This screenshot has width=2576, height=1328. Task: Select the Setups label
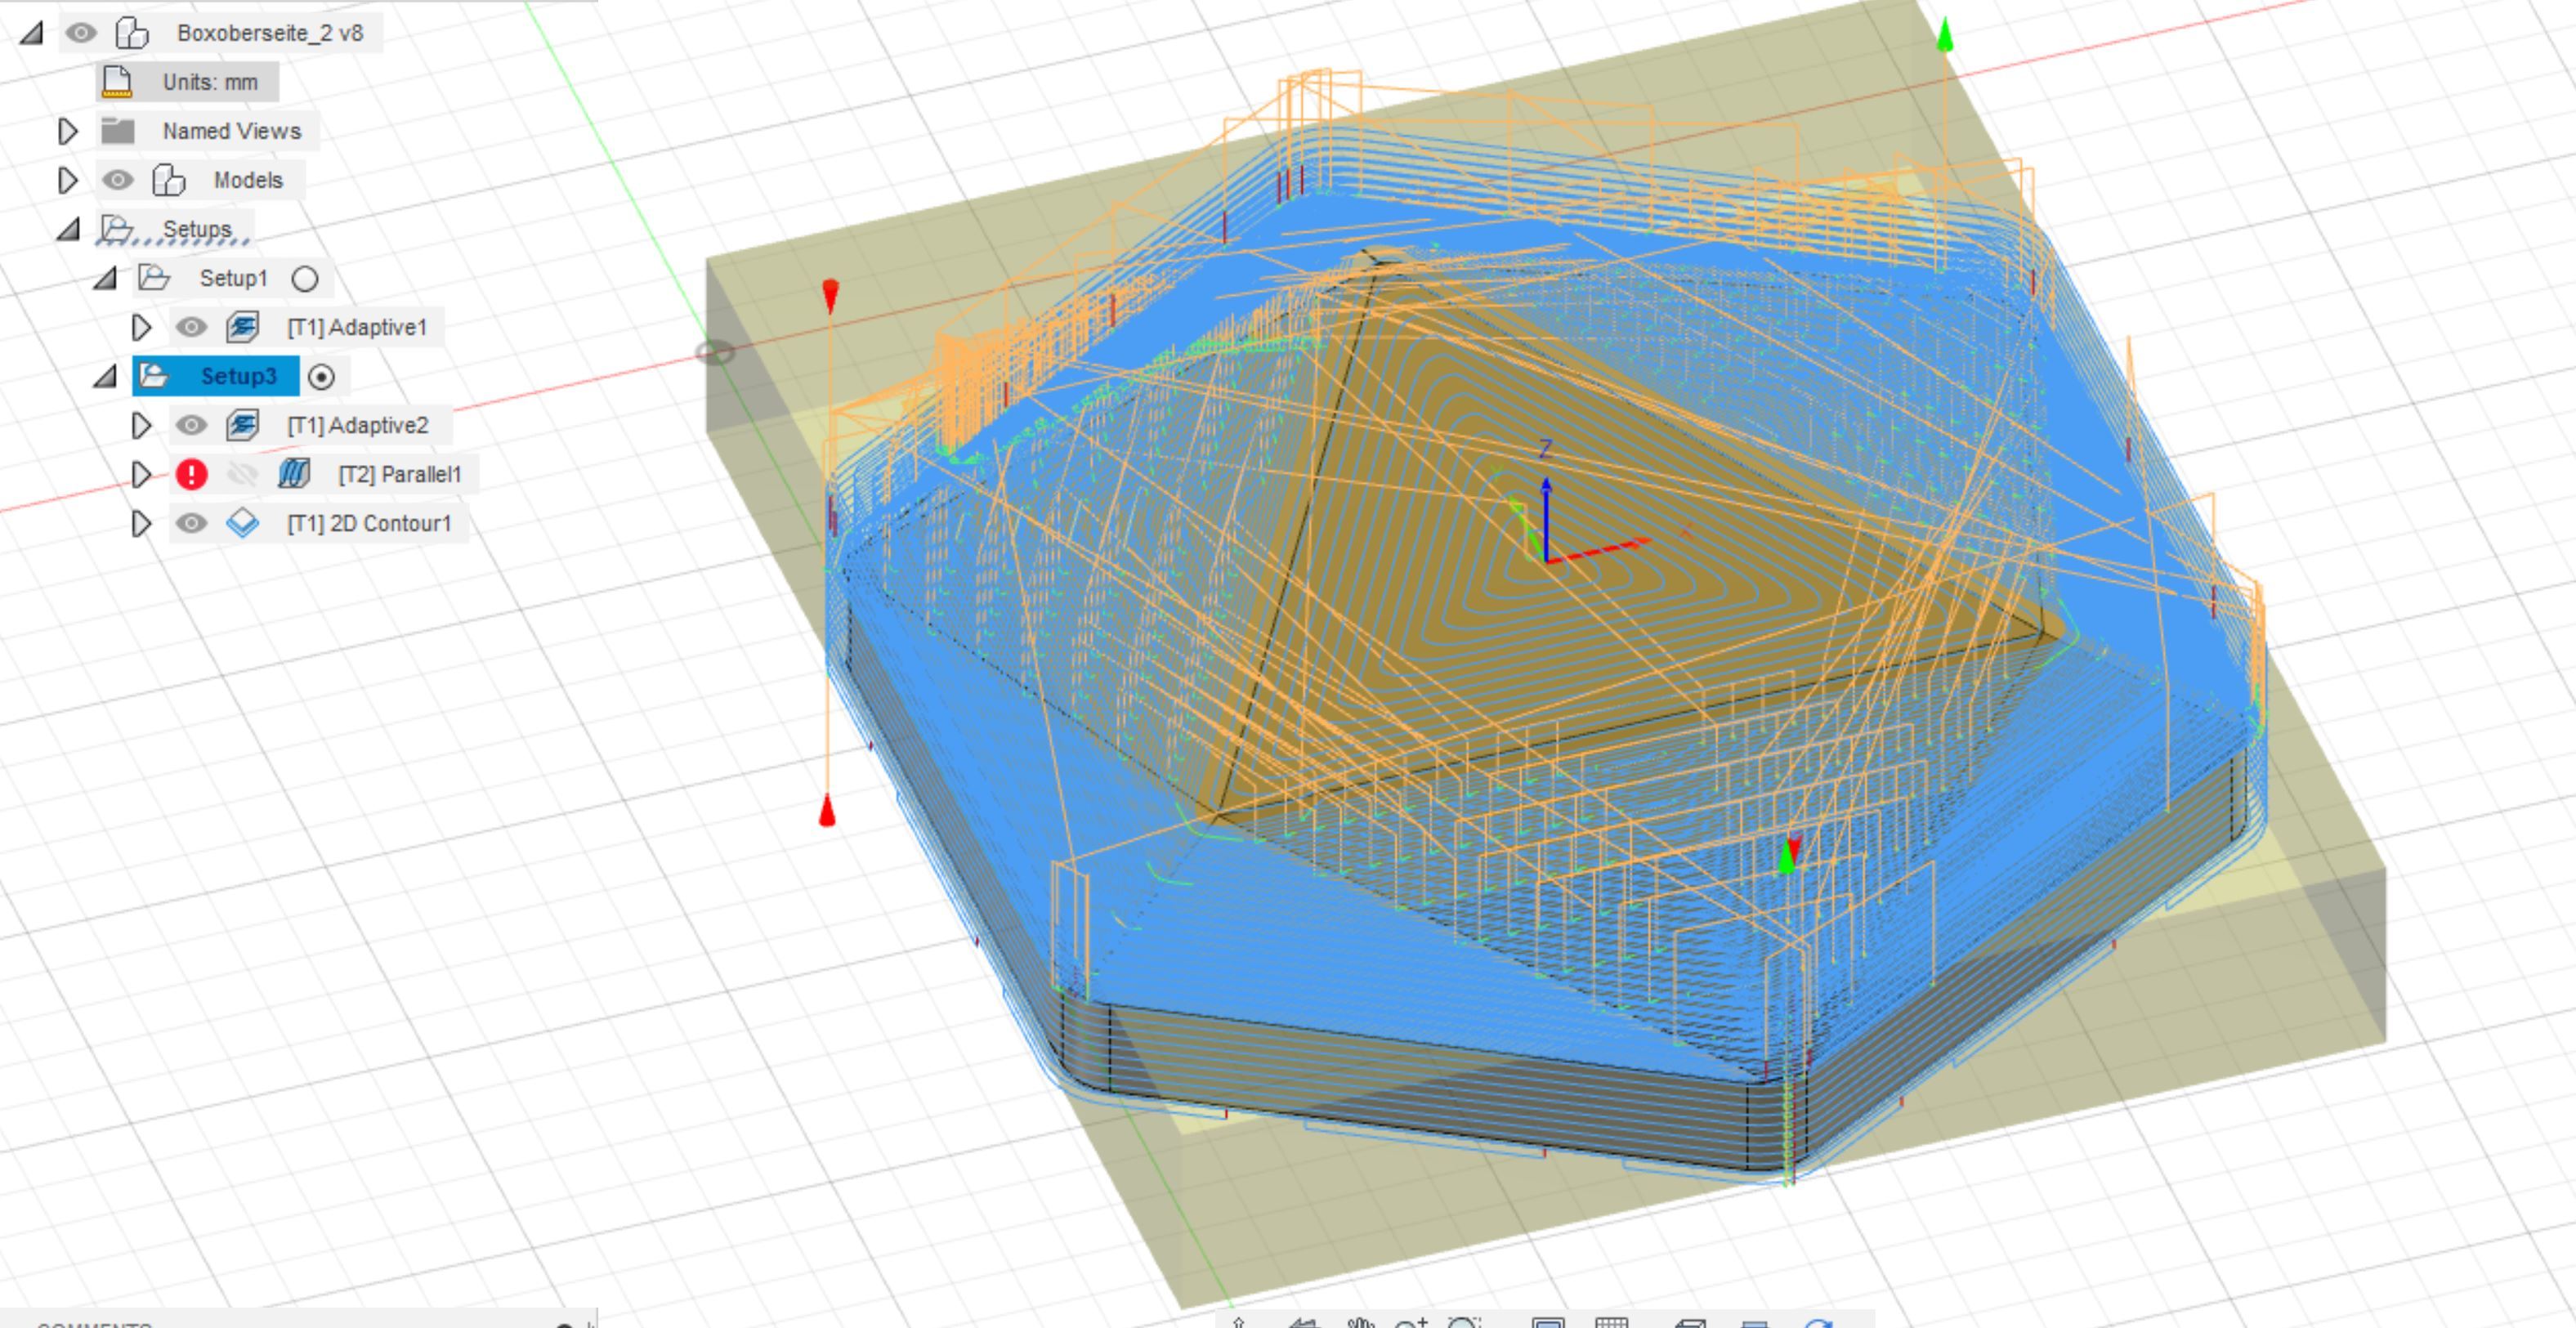click(x=197, y=229)
